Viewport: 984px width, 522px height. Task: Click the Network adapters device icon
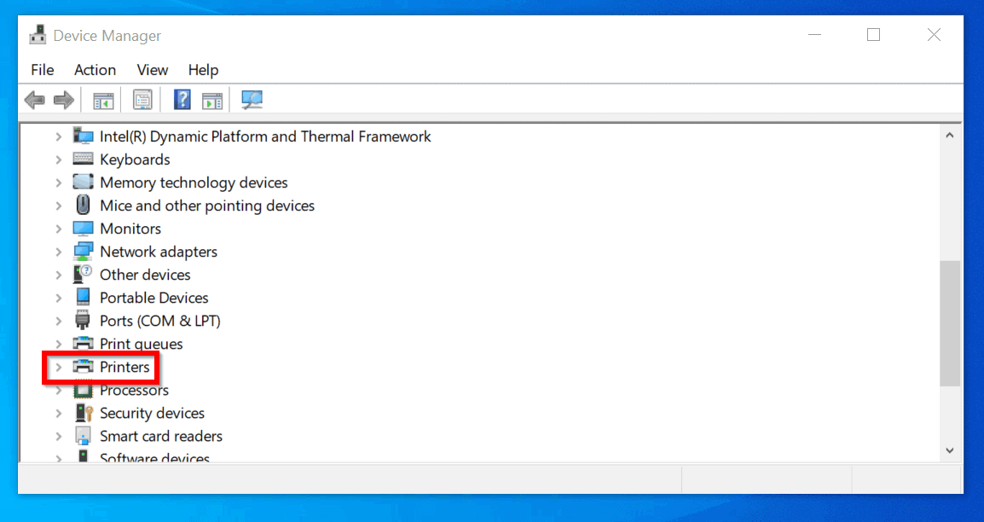pyautogui.click(x=83, y=251)
